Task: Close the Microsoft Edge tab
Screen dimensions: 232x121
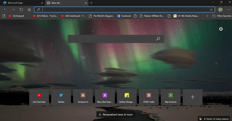Action: click(42, 3)
